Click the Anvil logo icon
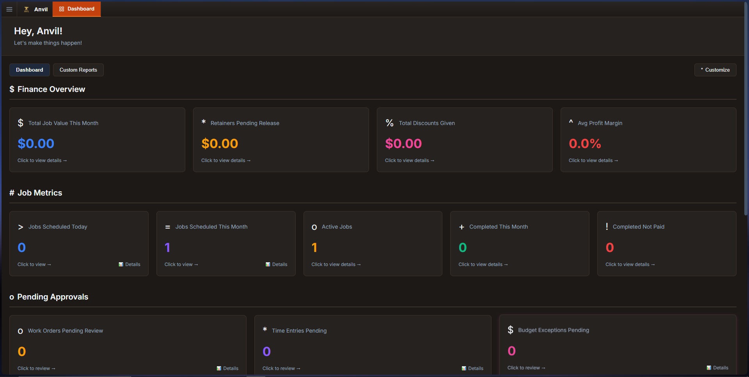The image size is (749, 377). pyautogui.click(x=27, y=9)
